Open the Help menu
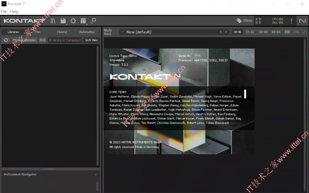This screenshot has height=193, width=309. click(x=14, y=11)
